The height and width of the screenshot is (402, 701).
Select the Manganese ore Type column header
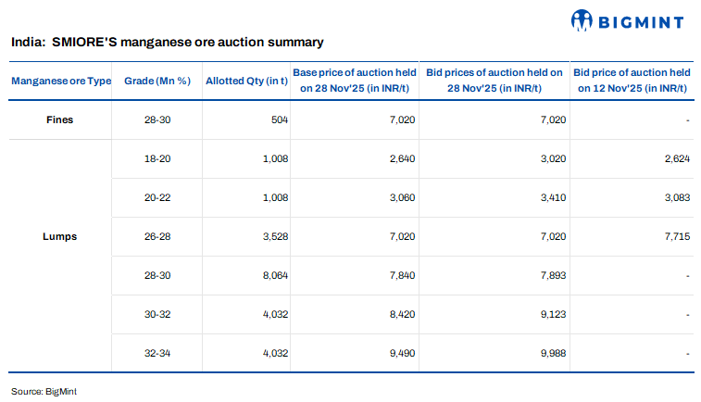coord(61,81)
